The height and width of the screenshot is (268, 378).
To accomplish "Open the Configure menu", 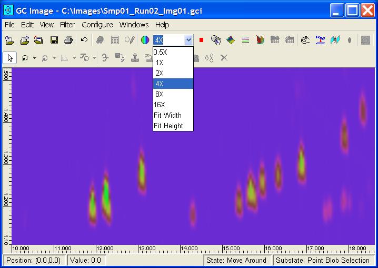I will click(97, 25).
